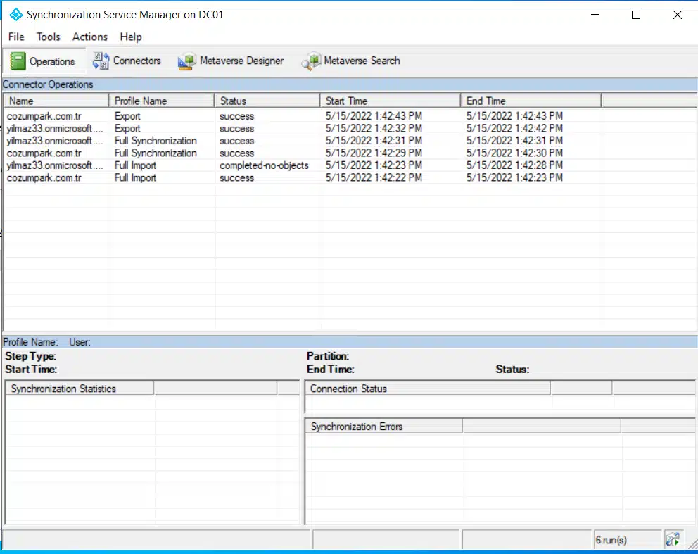Image resolution: width=698 pixels, height=554 pixels.
Task: Launch Metaverse Search magnifier icon
Action: pos(311,61)
